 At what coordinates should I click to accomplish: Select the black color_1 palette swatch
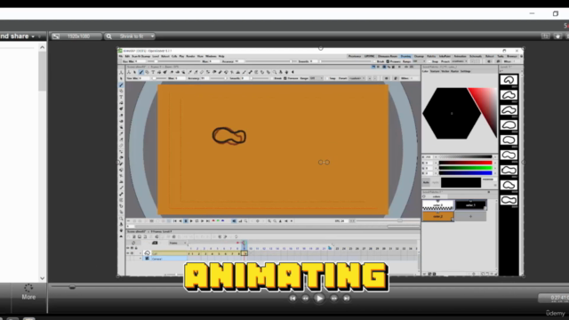point(470,205)
